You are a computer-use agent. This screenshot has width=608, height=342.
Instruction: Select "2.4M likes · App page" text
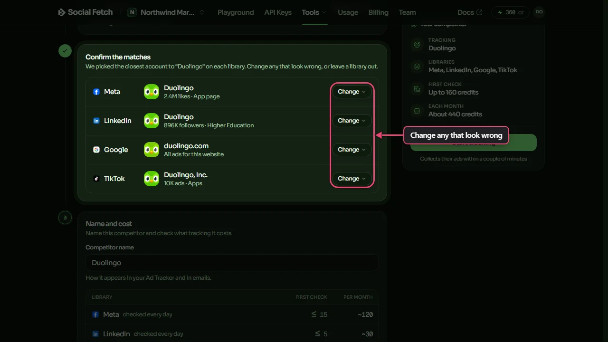[192, 96]
